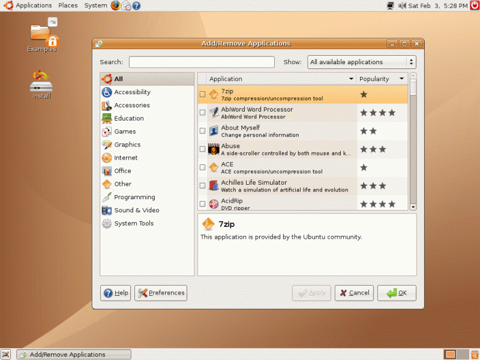Click the 7zip package icon in list
Viewport: 480px width, 360px height.
click(214, 94)
